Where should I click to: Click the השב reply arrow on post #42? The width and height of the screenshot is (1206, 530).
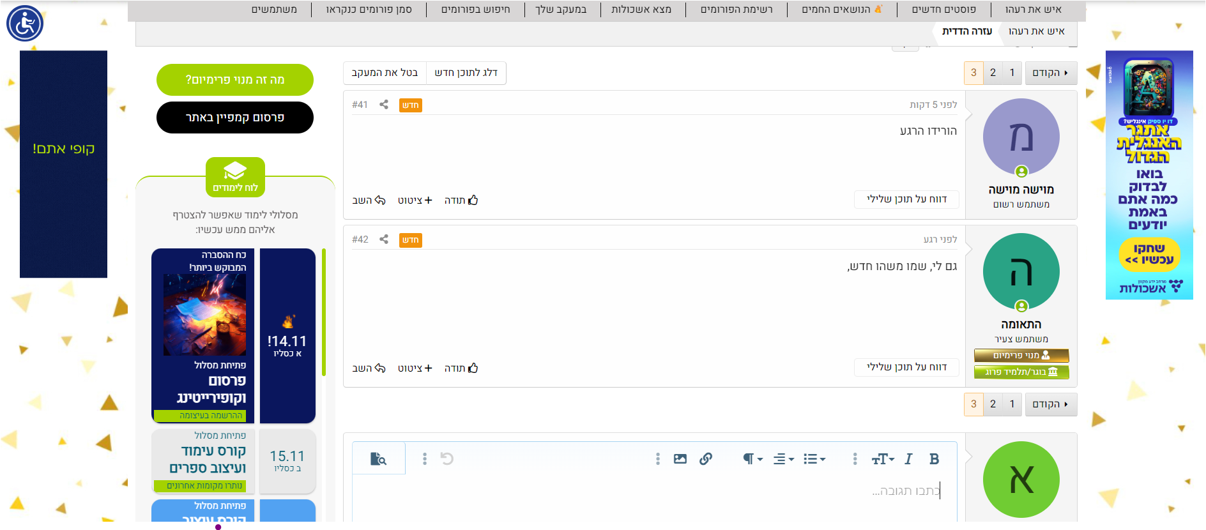[369, 368]
